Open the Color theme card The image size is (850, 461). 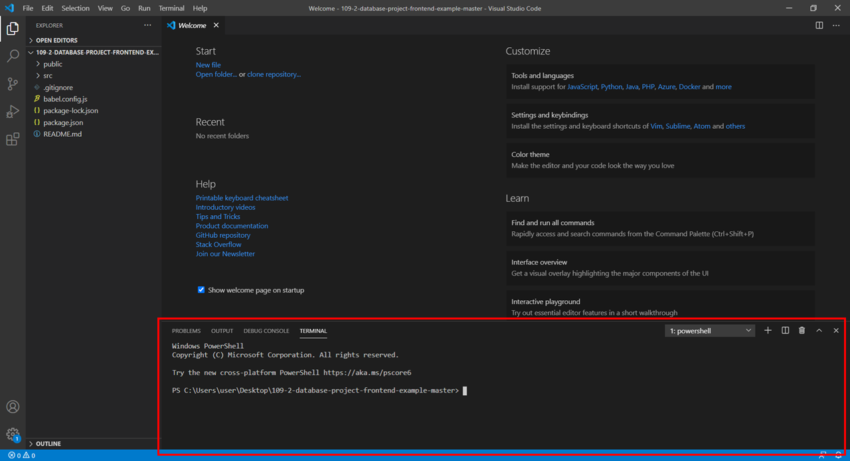[x=660, y=160]
